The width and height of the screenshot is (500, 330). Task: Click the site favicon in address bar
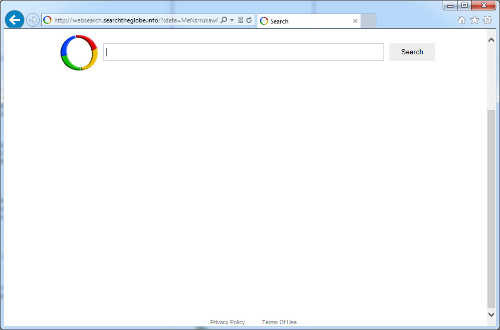pos(47,20)
